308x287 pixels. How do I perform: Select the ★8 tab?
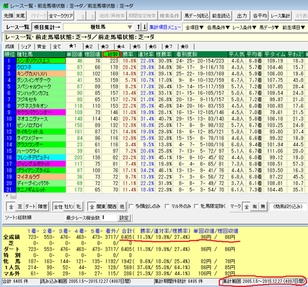pyautogui.click(x=185, y=47)
